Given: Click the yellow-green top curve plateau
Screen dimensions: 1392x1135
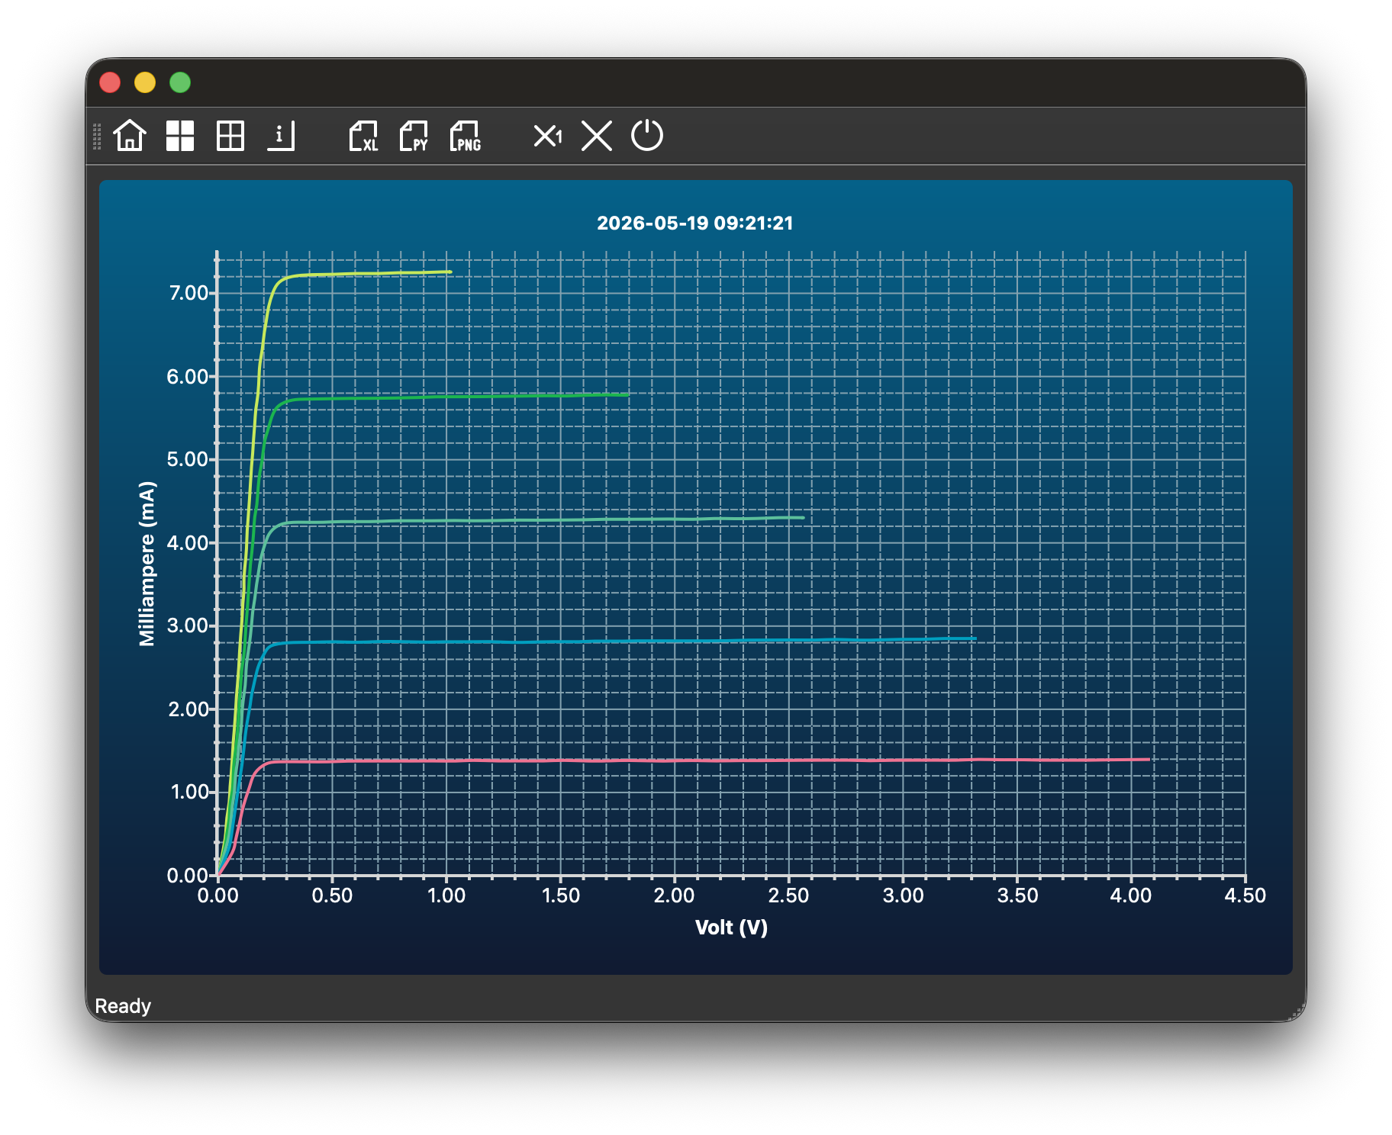Looking at the screenshot, I should [x=366, y=273].
